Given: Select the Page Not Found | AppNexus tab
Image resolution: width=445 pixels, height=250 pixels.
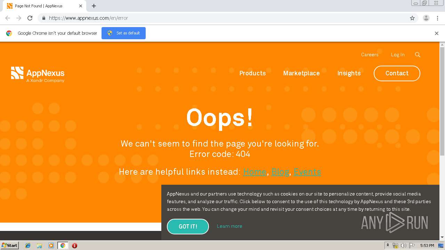Looking at the screenshot, I should click(44, 6).
